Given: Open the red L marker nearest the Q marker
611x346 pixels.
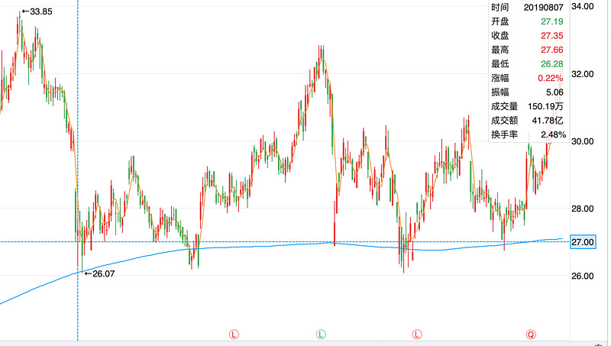Looking at the screenshot, I should (x=417, y=334).
